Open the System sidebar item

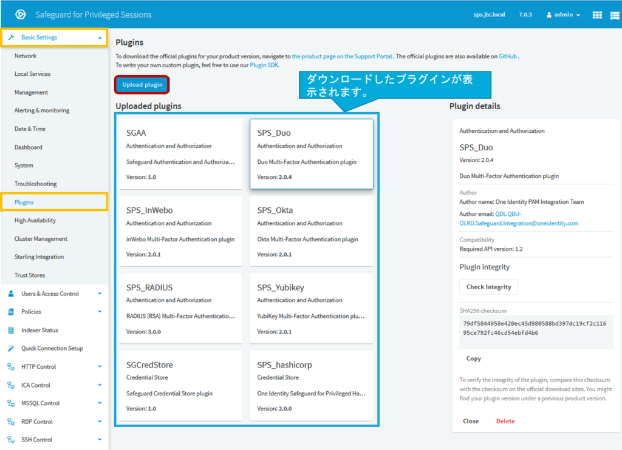pos(24,166)
